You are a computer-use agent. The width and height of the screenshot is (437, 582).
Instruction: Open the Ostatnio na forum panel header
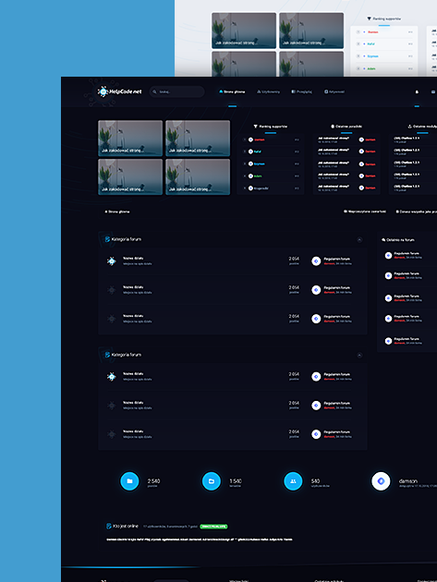[398, 240]
